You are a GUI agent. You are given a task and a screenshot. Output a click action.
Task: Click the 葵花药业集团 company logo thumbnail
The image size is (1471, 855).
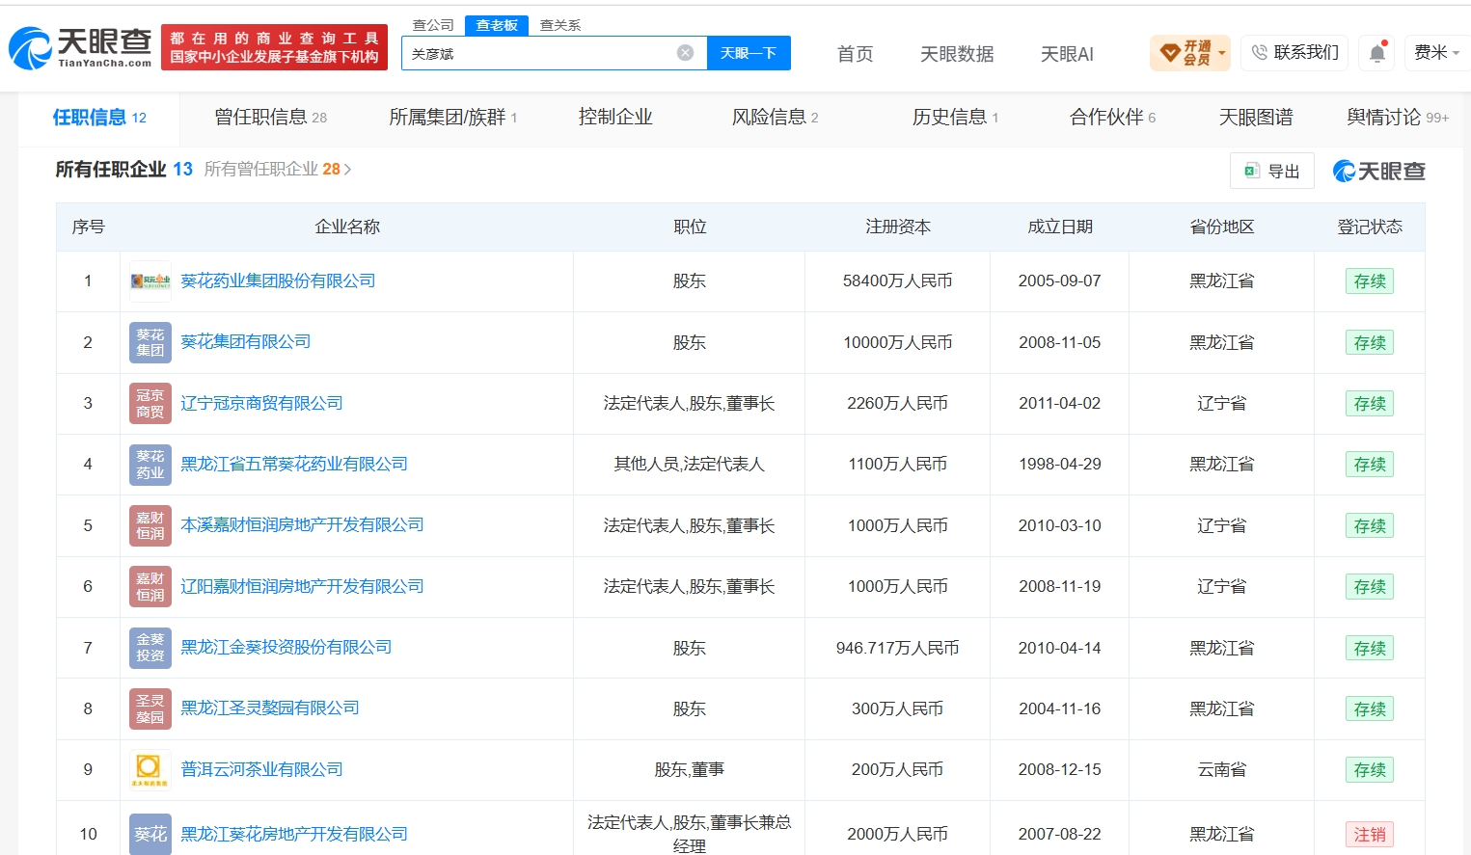[150, 281]
